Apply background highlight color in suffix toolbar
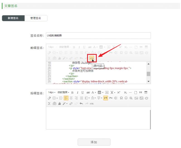Image resolution: width=181 pixels, height=148 pixels. 99,92
